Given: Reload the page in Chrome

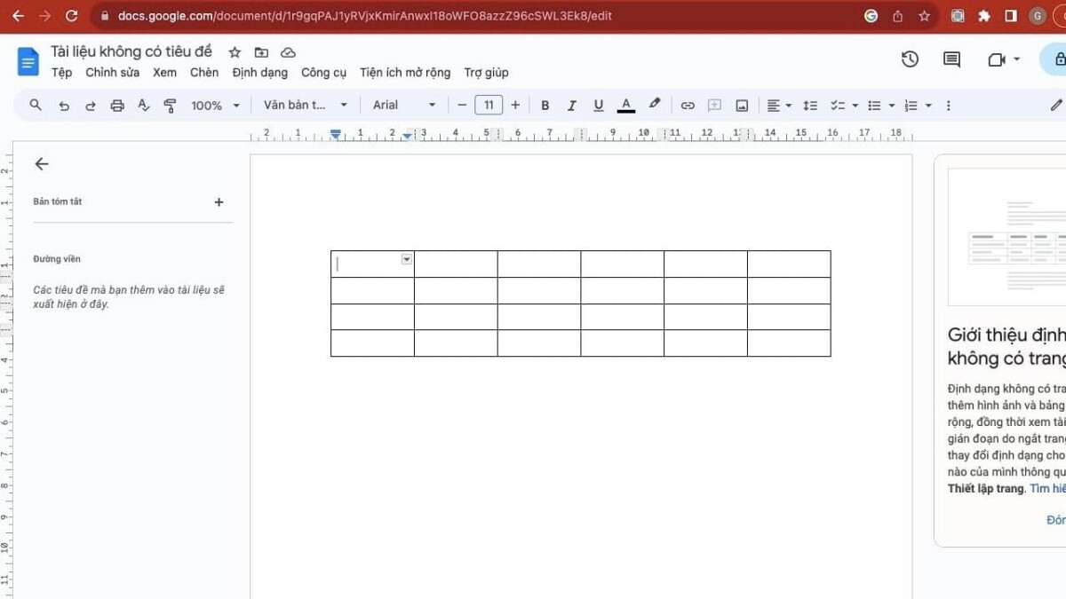Looking at the screenshot, I should point(72,16).
